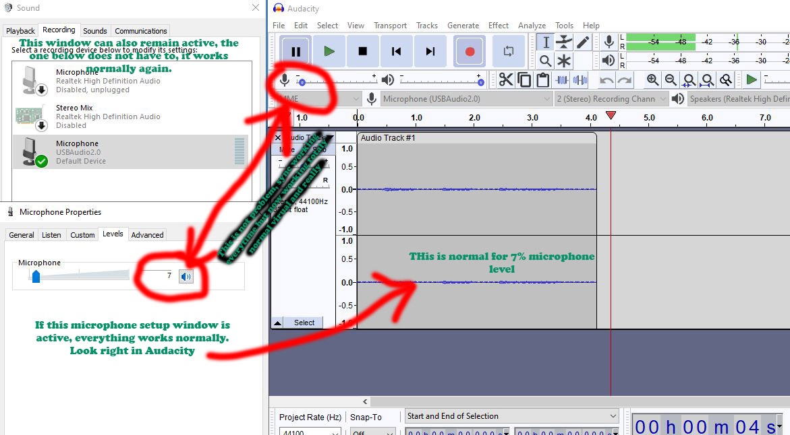Open the audio host dropdown arrow
Viewport: 790px width, 435px height.
pyautogui.click(x=356, y=99)
